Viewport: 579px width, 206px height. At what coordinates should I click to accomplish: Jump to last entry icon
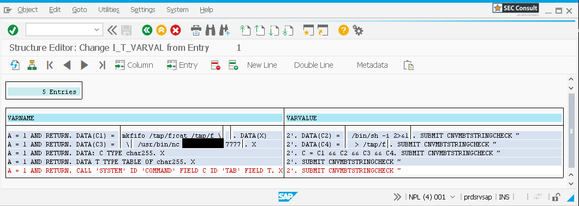[102, 66]
